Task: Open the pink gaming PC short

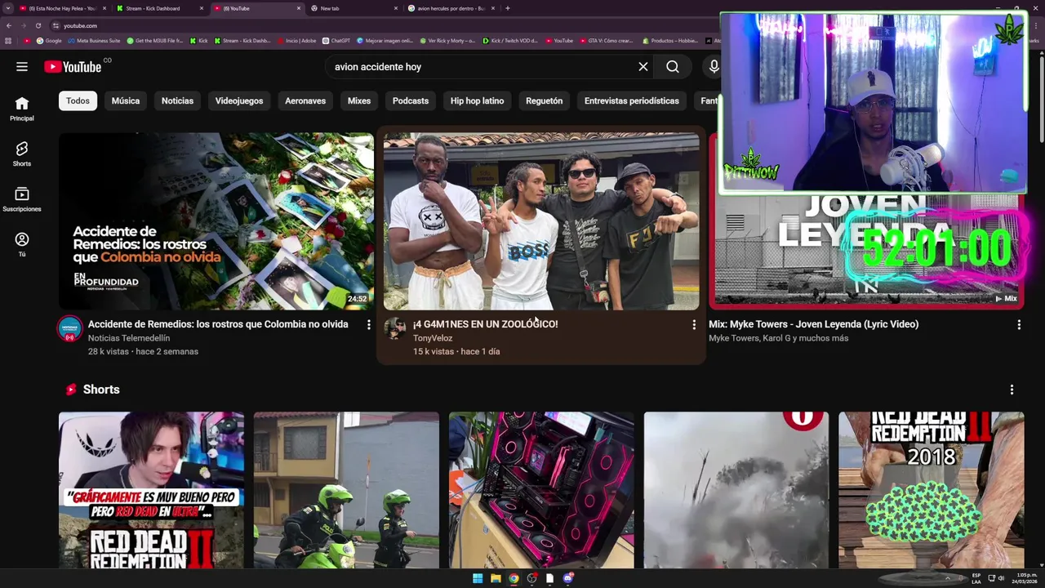Action: [541, 490]
